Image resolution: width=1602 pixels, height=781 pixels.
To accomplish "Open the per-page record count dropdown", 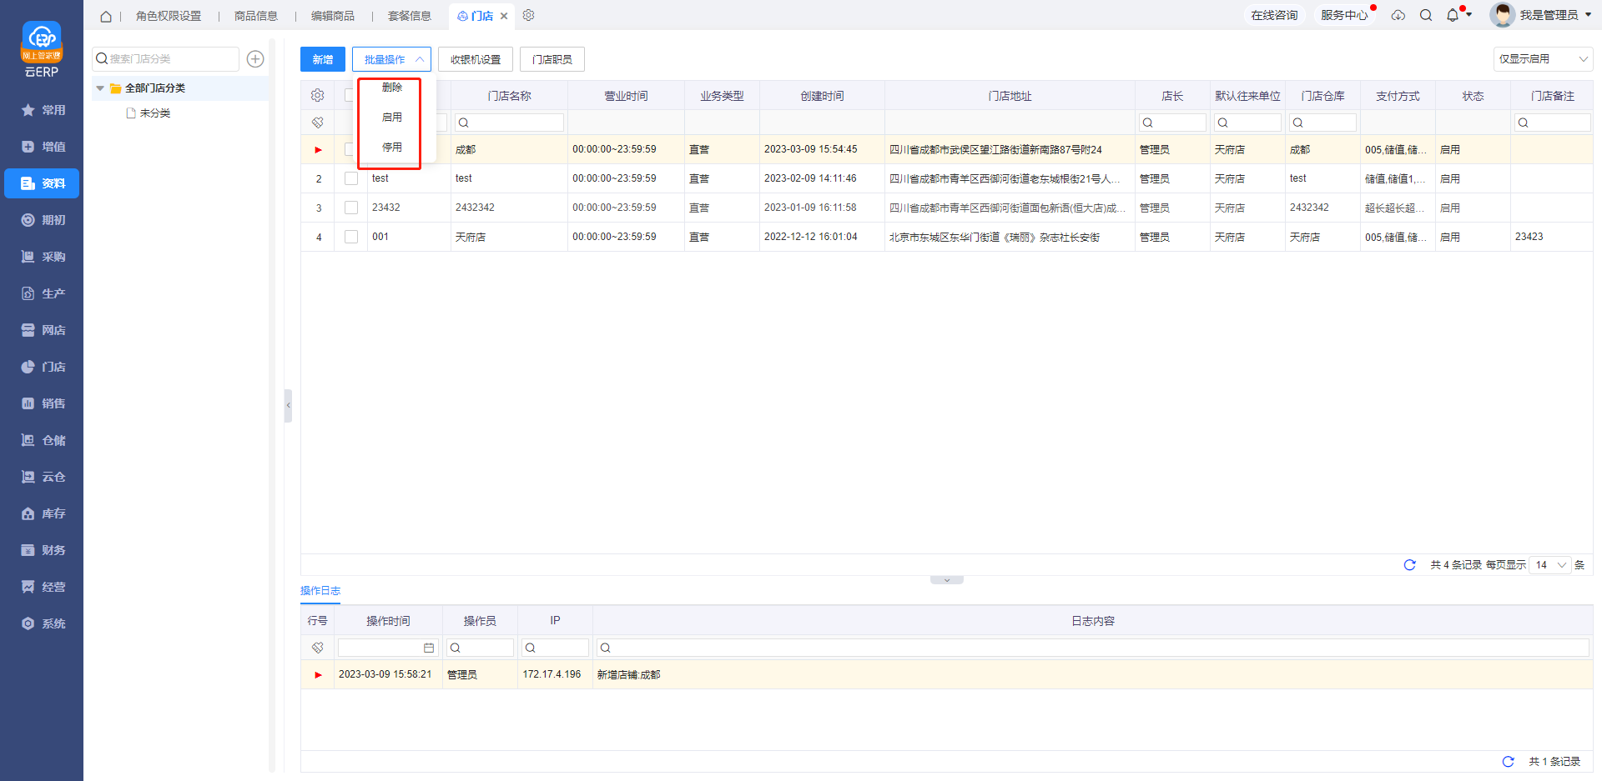I will tap(1550, 565).
